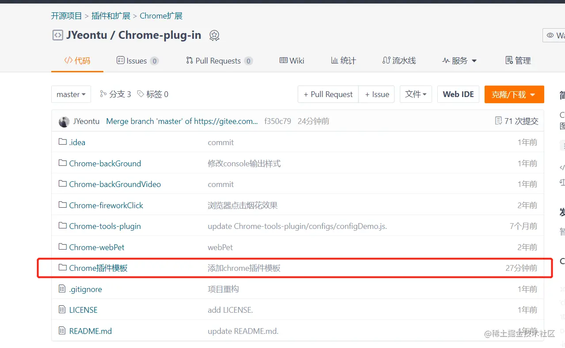Viewport: 565px width, 348px height.
Task: View the 分支 3 branches link
Action: click(115, 94)
